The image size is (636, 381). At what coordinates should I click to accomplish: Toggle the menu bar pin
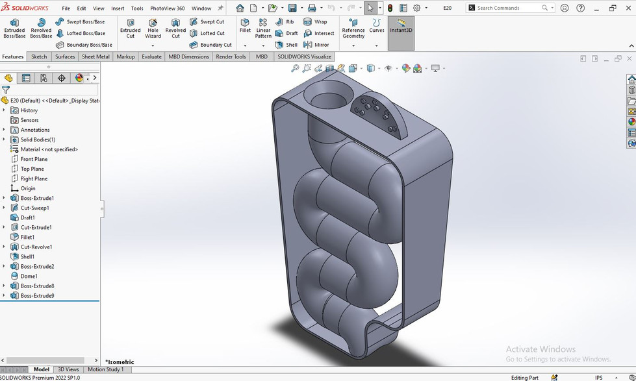pos(220,8)
